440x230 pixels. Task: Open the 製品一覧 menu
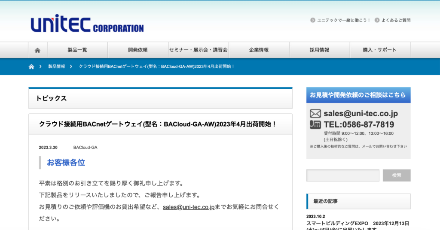[77, 50]
